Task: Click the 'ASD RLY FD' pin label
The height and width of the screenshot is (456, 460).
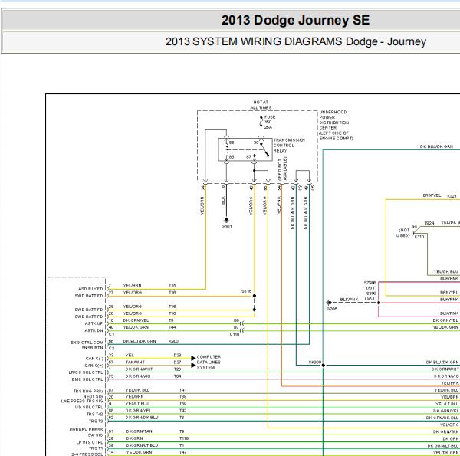Action: [90, 289]
